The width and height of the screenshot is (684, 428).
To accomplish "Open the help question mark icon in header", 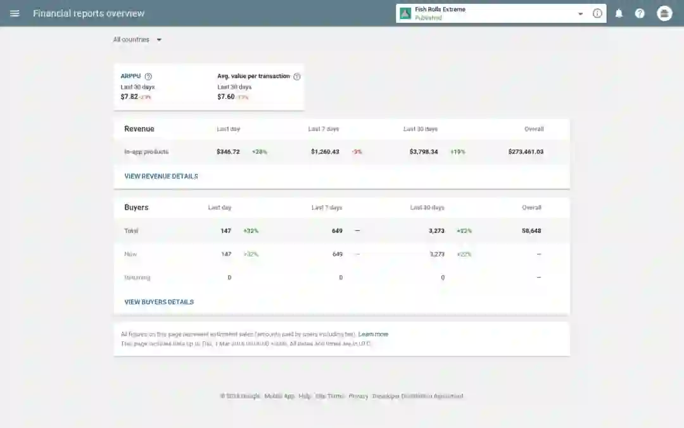I will coord(640,13).
